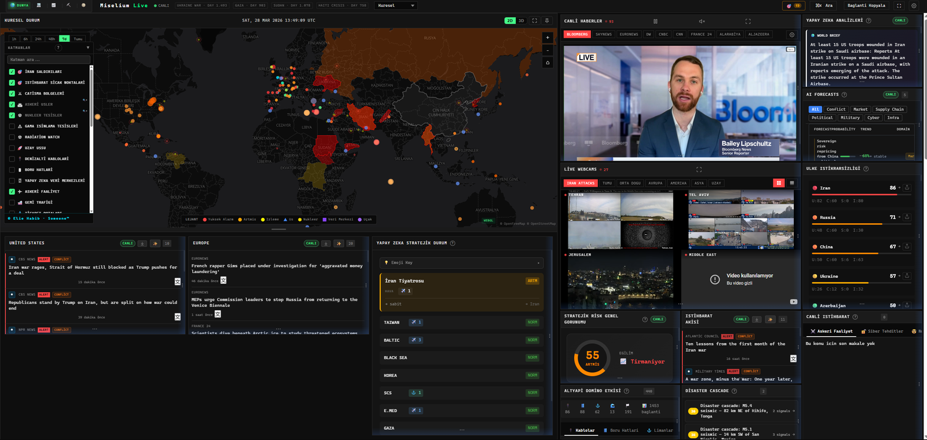Expand the Emoji Key section
Screen dimensions: 927x440
point(461,263)
